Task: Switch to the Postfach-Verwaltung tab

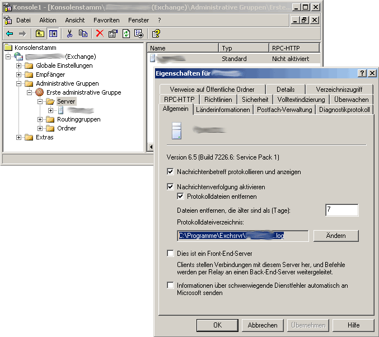Action: (284, 110)
